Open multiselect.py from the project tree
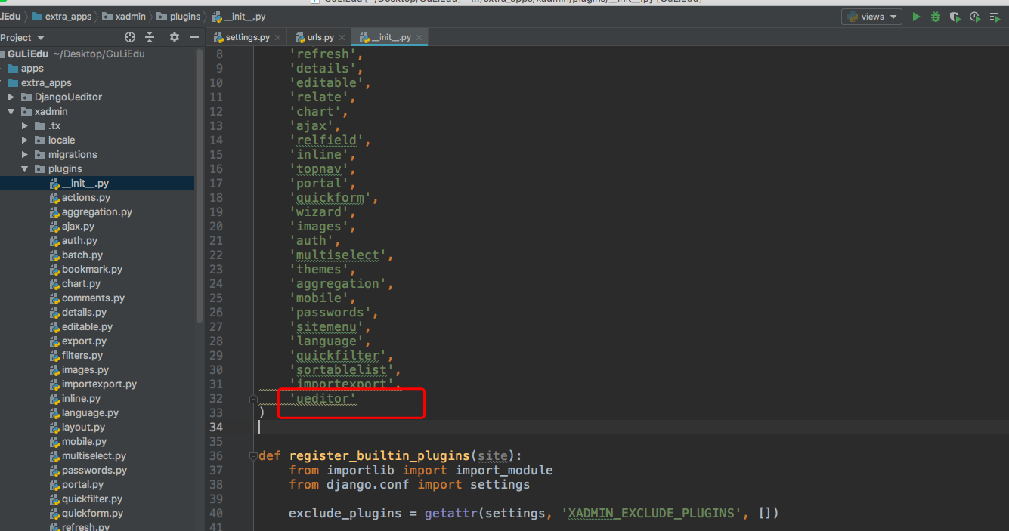 point(94,455)
